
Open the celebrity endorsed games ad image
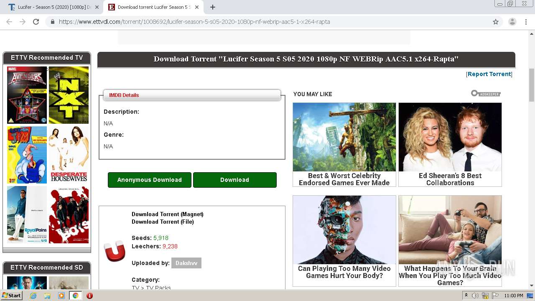click(x=344, y=137)
